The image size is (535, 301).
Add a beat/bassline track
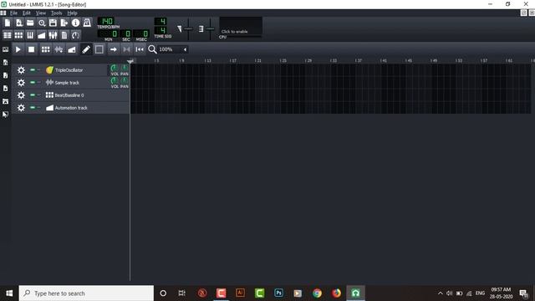[45, 49]
